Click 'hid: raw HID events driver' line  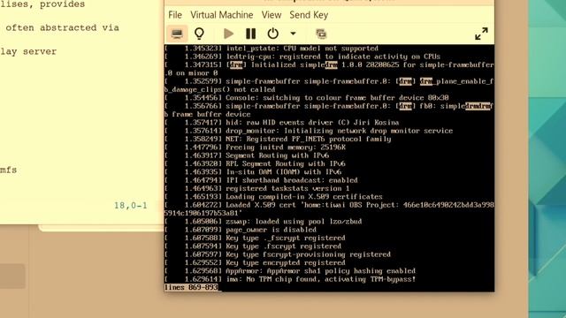click(282, 122)
